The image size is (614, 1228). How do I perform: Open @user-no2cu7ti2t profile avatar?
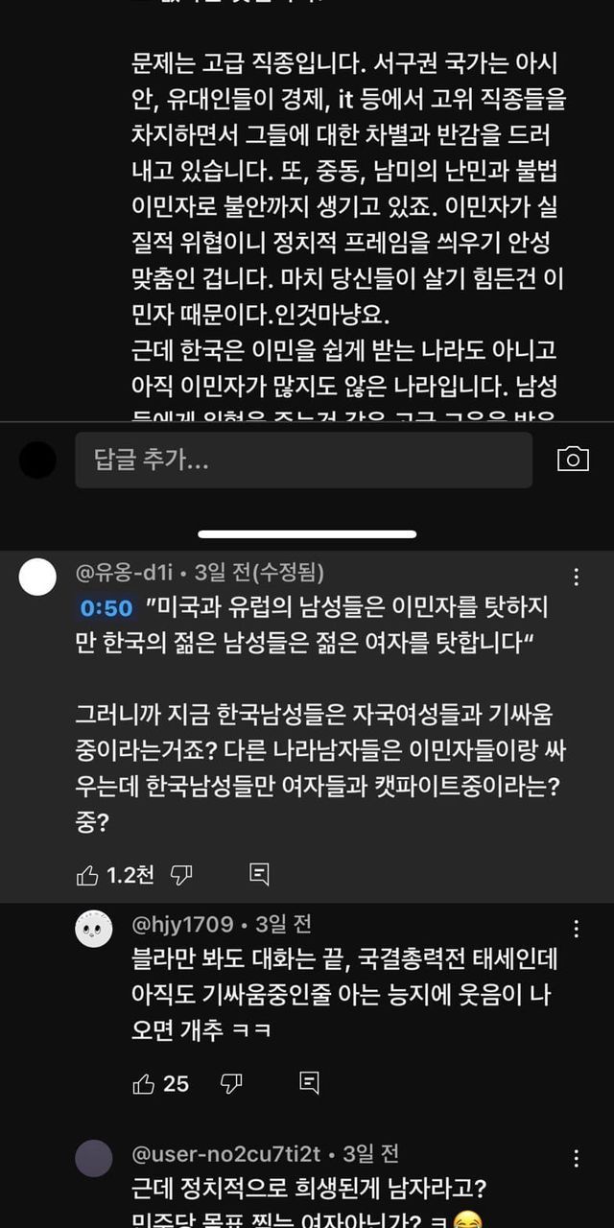click(x=93, y=1158)
